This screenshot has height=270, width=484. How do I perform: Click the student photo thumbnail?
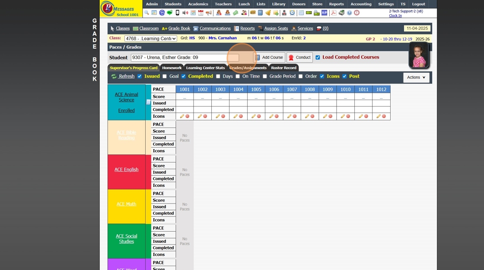tap(419, 55)
